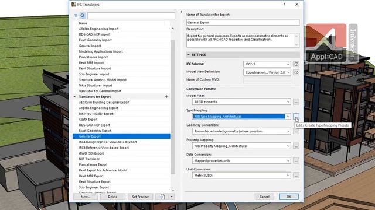Edit Unit Conversion presets via ellipsis button
This screenshot has width=375, height=210.
point(296,176)
